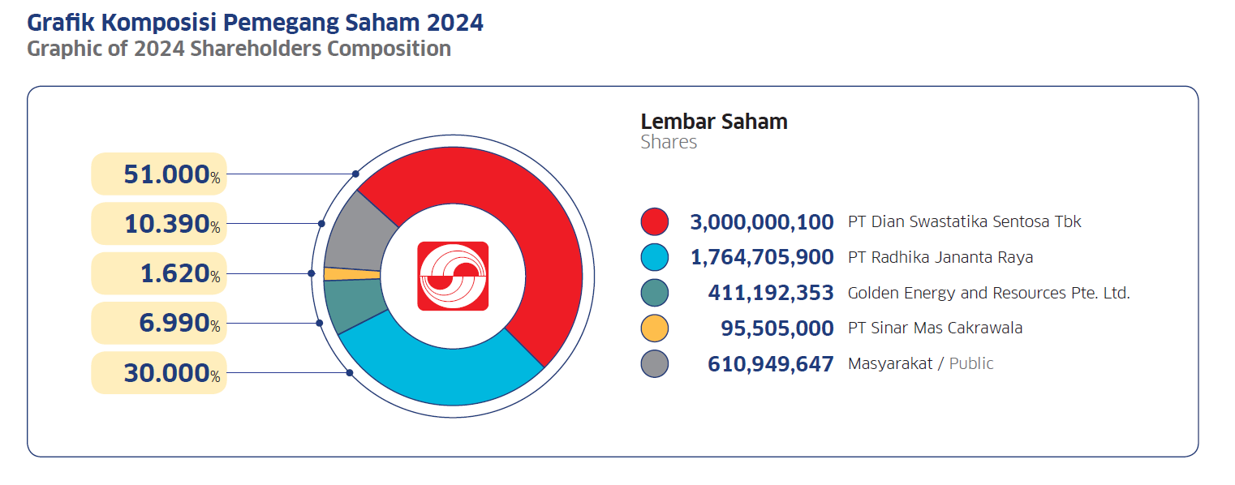
Task: Click the 51.000% percentage label
Action: (x=158, y=174)
